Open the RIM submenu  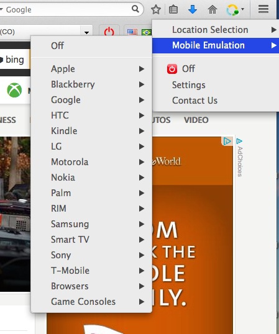coord(91,209)
